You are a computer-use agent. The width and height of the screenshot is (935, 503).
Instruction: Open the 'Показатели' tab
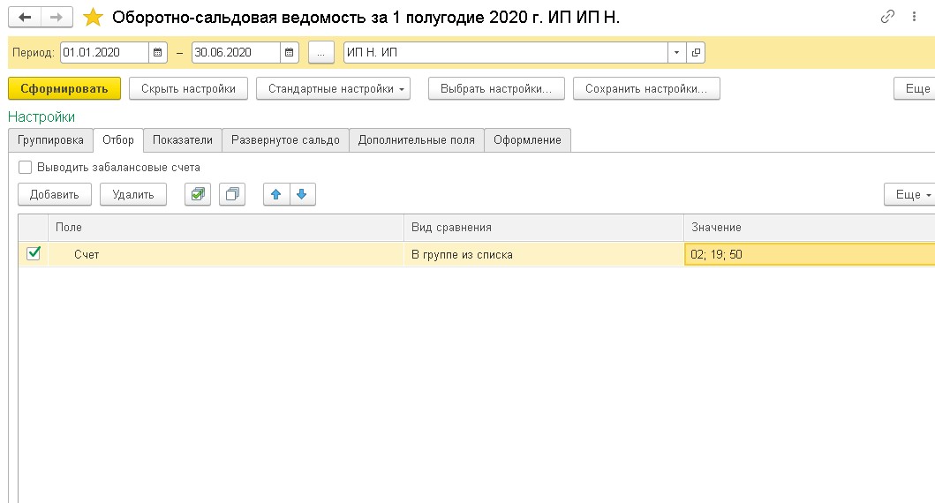coord(182,139)
